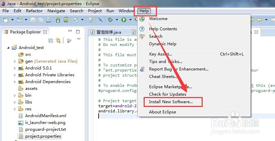The height and width of the screenshot is (141, 275).
Task: Select Key Assist menu item
Action: (194, 54)
